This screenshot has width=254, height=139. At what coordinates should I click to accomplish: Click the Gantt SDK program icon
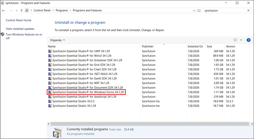[x=50, y=78]
